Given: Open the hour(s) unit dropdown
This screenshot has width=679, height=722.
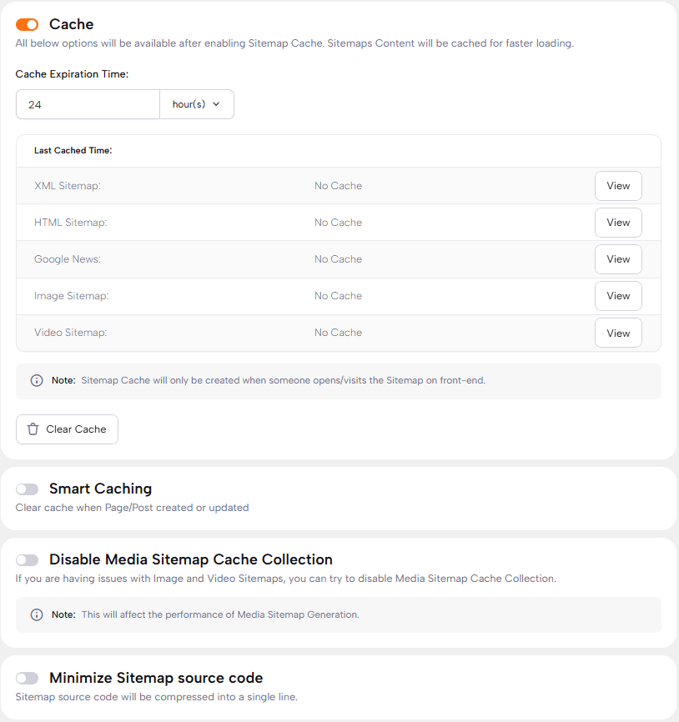Looking at the screenshot, I should point(196,105).
